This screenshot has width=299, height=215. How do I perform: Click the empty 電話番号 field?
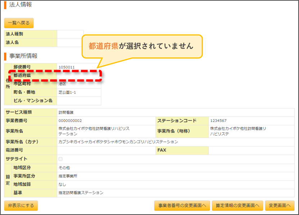(x=106, y=150)
